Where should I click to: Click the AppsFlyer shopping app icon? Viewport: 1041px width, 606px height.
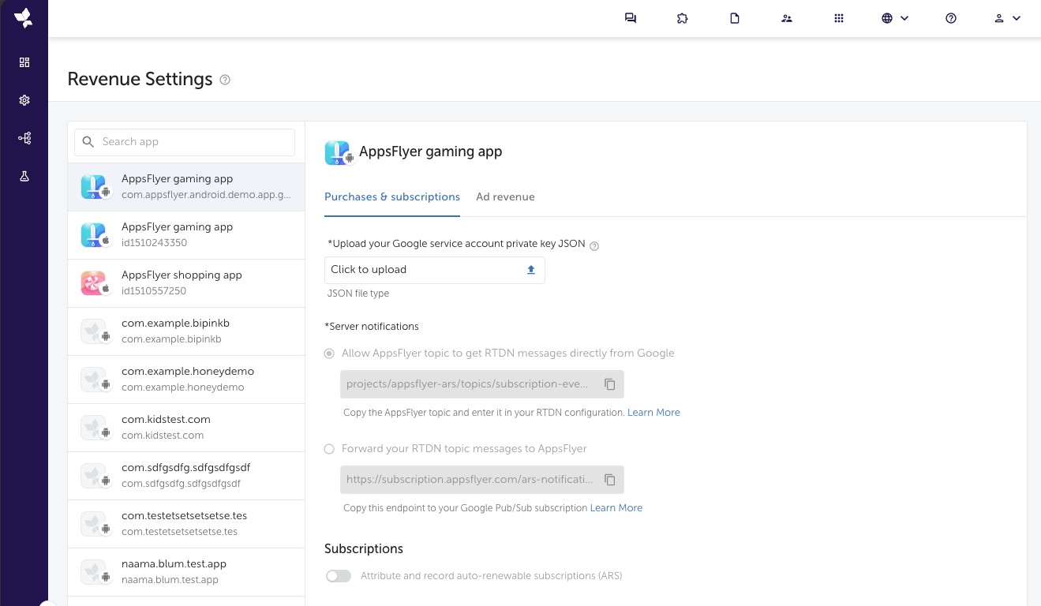(94, 283)
